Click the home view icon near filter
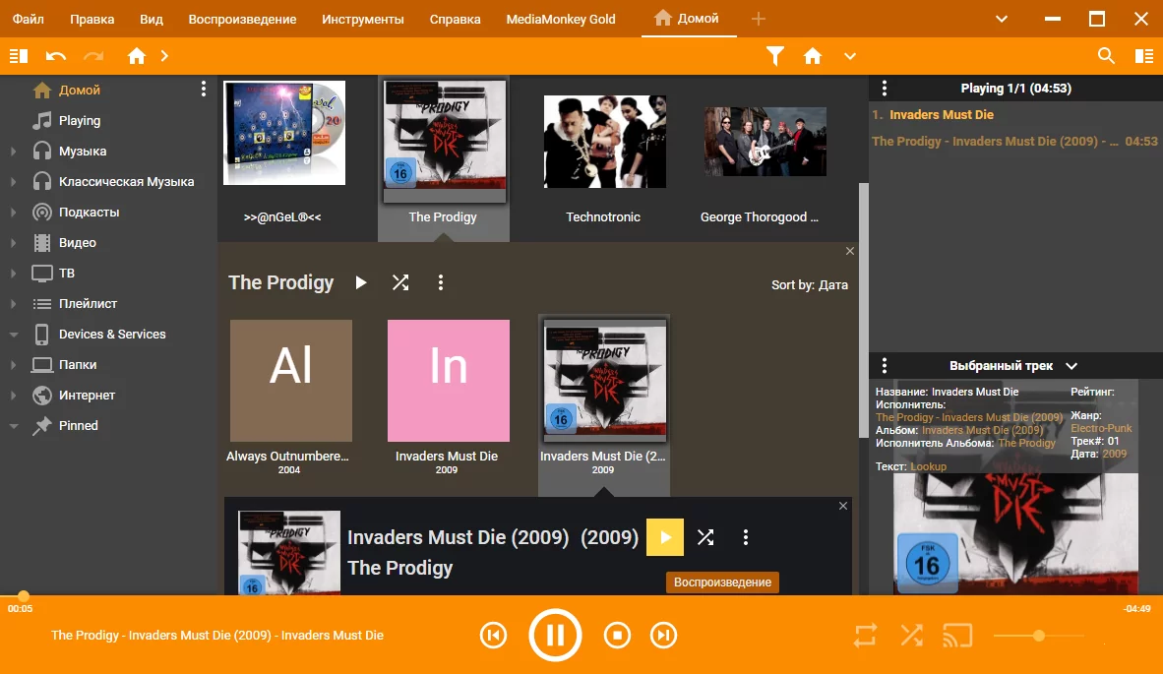The width and height of the screenshot is (1163, 674). [x=813, y=56]
